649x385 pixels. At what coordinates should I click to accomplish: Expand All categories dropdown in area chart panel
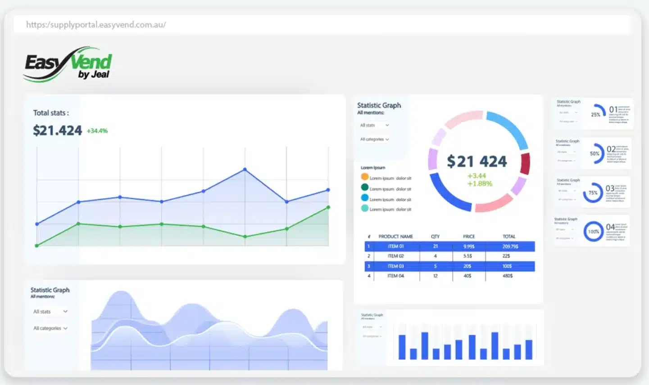50,328
